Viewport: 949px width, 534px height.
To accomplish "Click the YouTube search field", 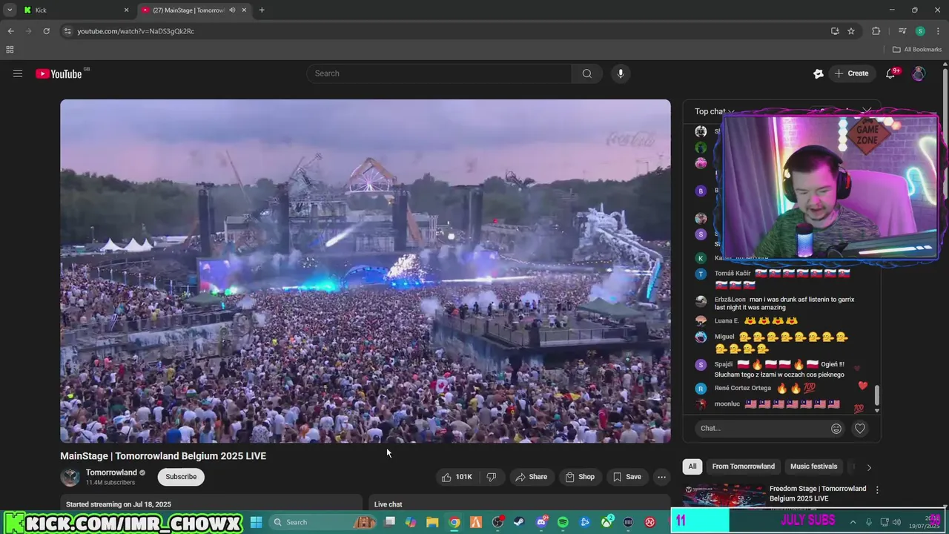I will tap(439, 73).
